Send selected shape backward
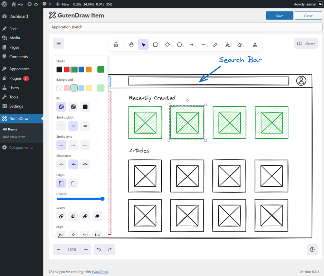324x276 pixels. tap(73, 216)
